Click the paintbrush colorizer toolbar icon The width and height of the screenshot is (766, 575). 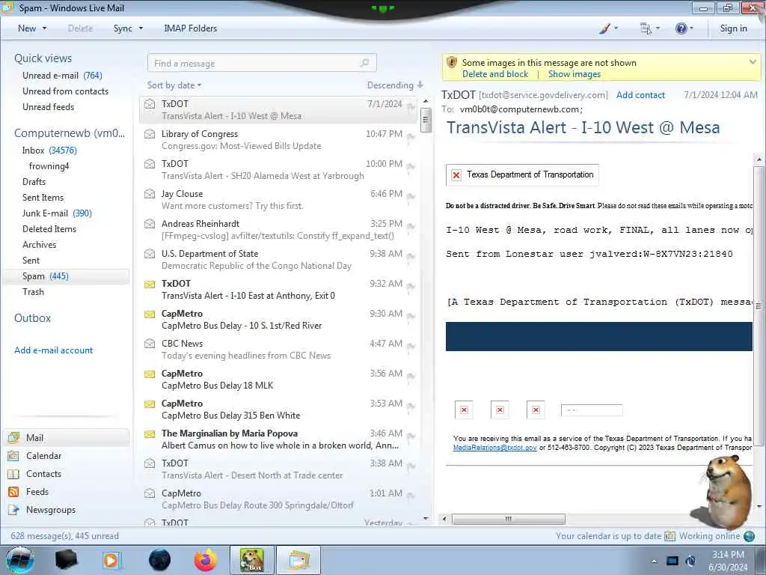[604, 28]
